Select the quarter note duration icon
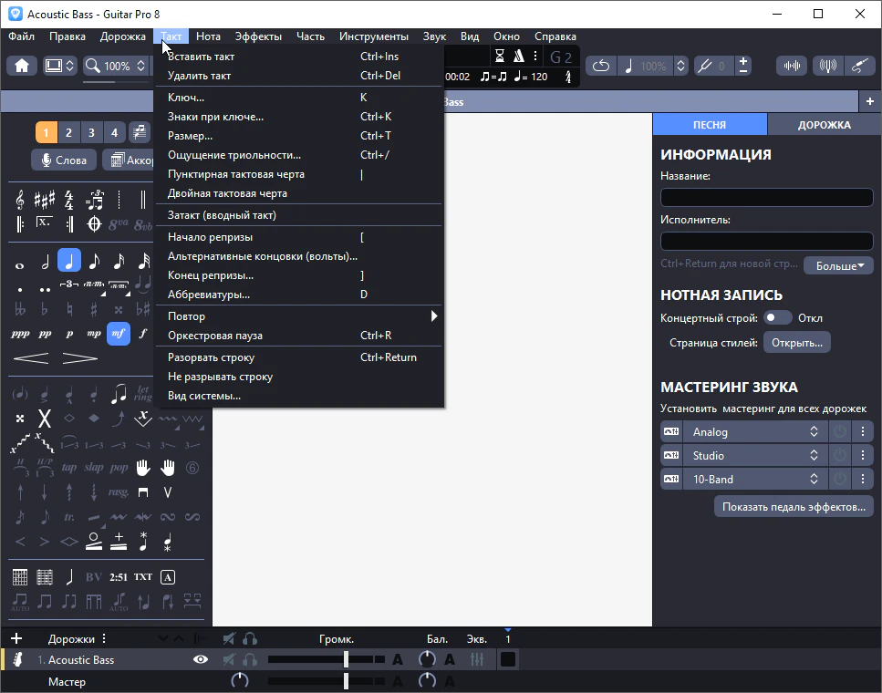882x693 pixels. tap(69, 262)
